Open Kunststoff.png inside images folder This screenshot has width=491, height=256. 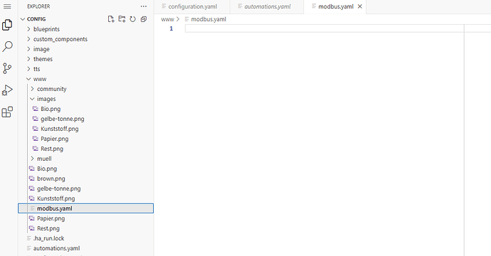85,129
